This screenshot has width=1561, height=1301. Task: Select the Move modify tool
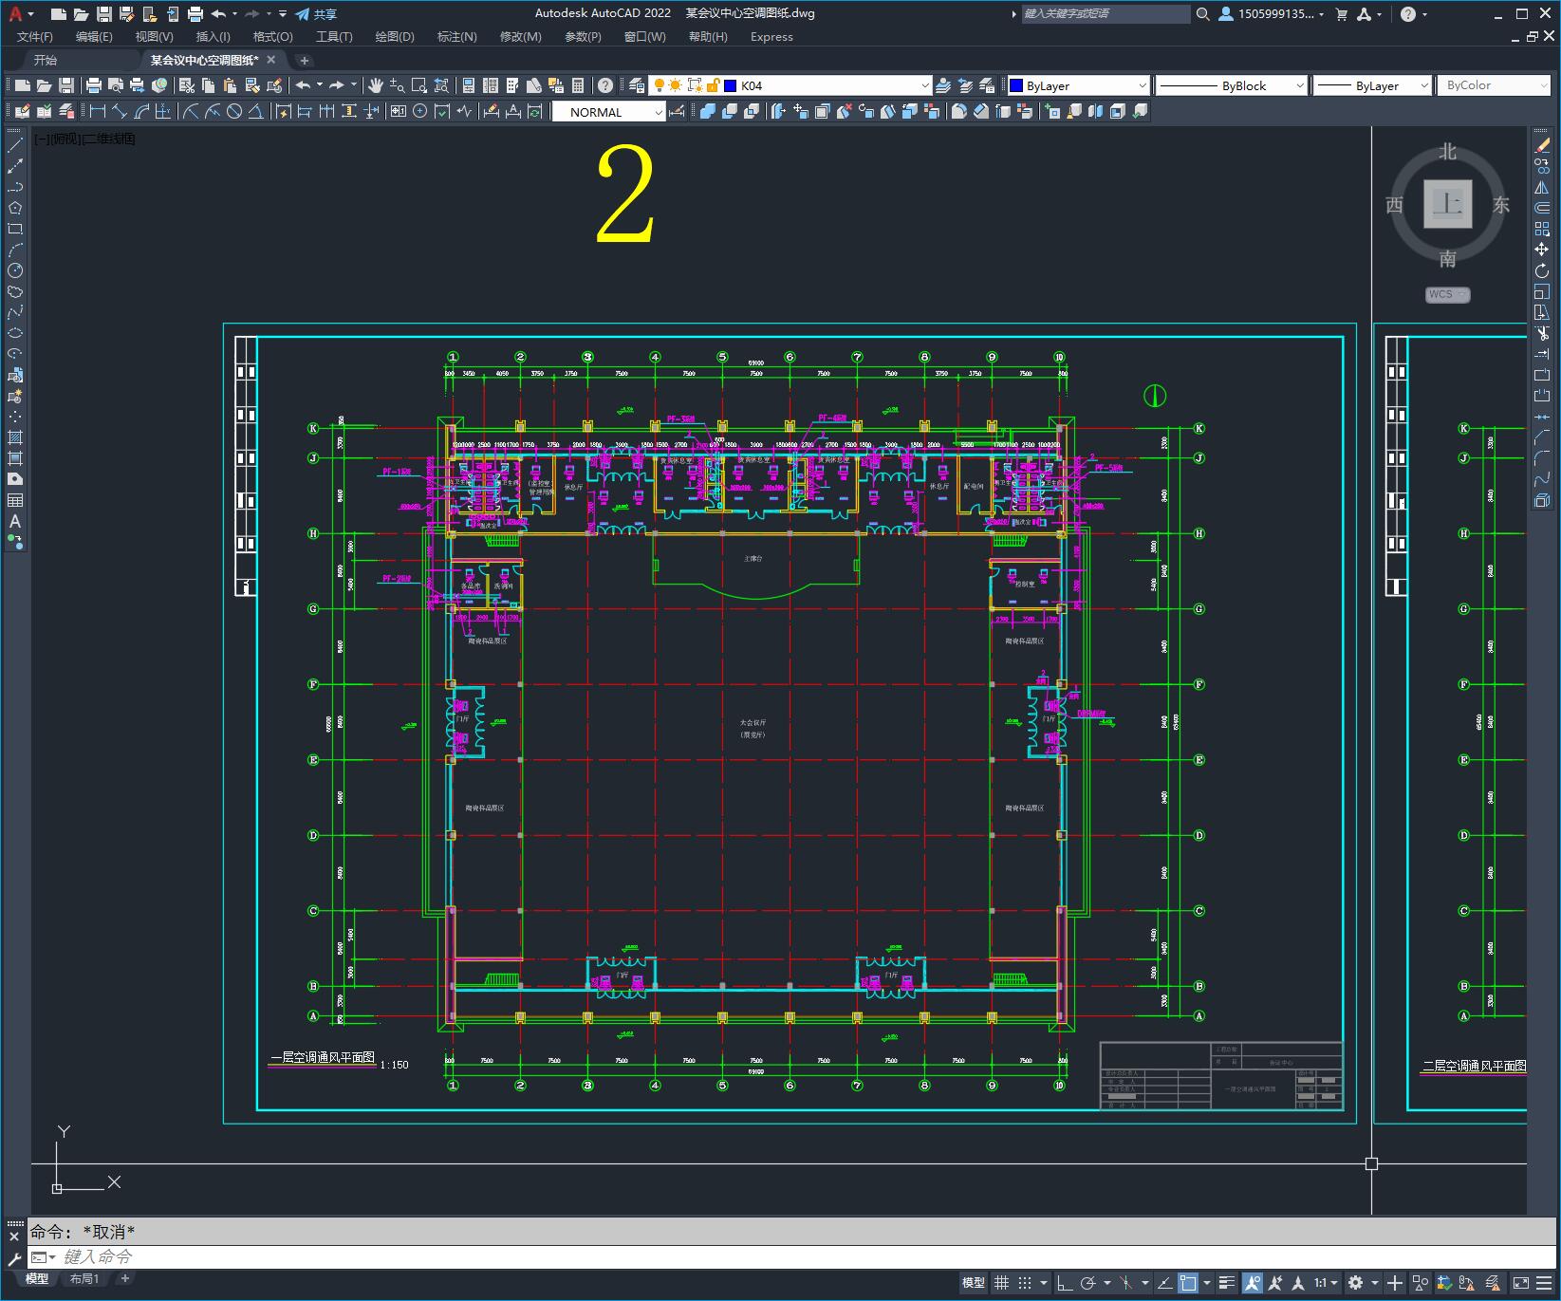[x=1542, y=250]
